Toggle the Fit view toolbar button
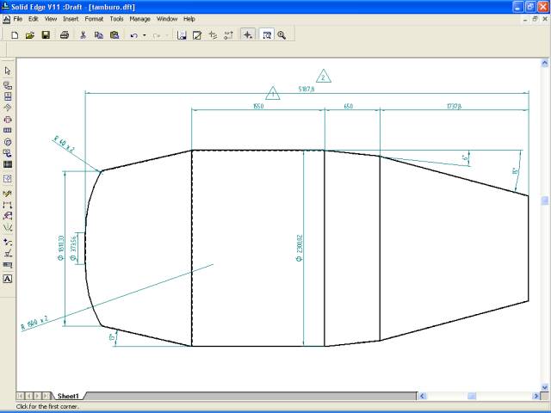The image size is (551, 413). click(266, 35)
